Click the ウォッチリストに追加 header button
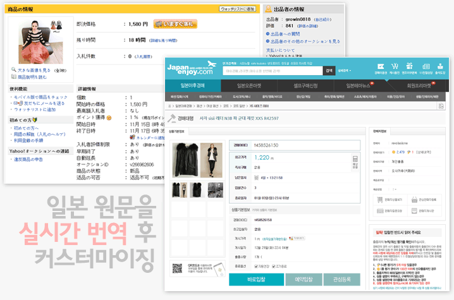Screen dimensions: 454x300 click(237, 9)
